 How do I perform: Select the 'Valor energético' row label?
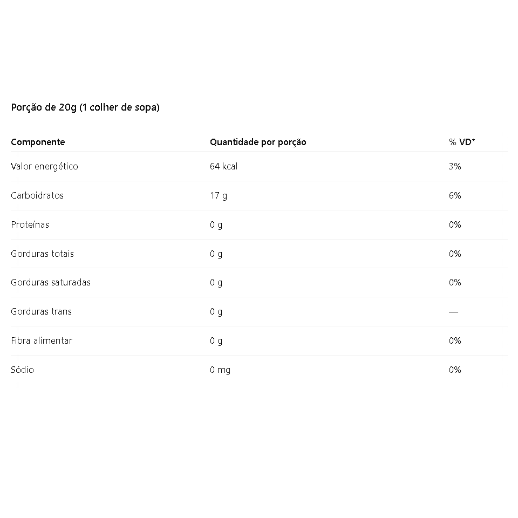click(x=45, y=166)
